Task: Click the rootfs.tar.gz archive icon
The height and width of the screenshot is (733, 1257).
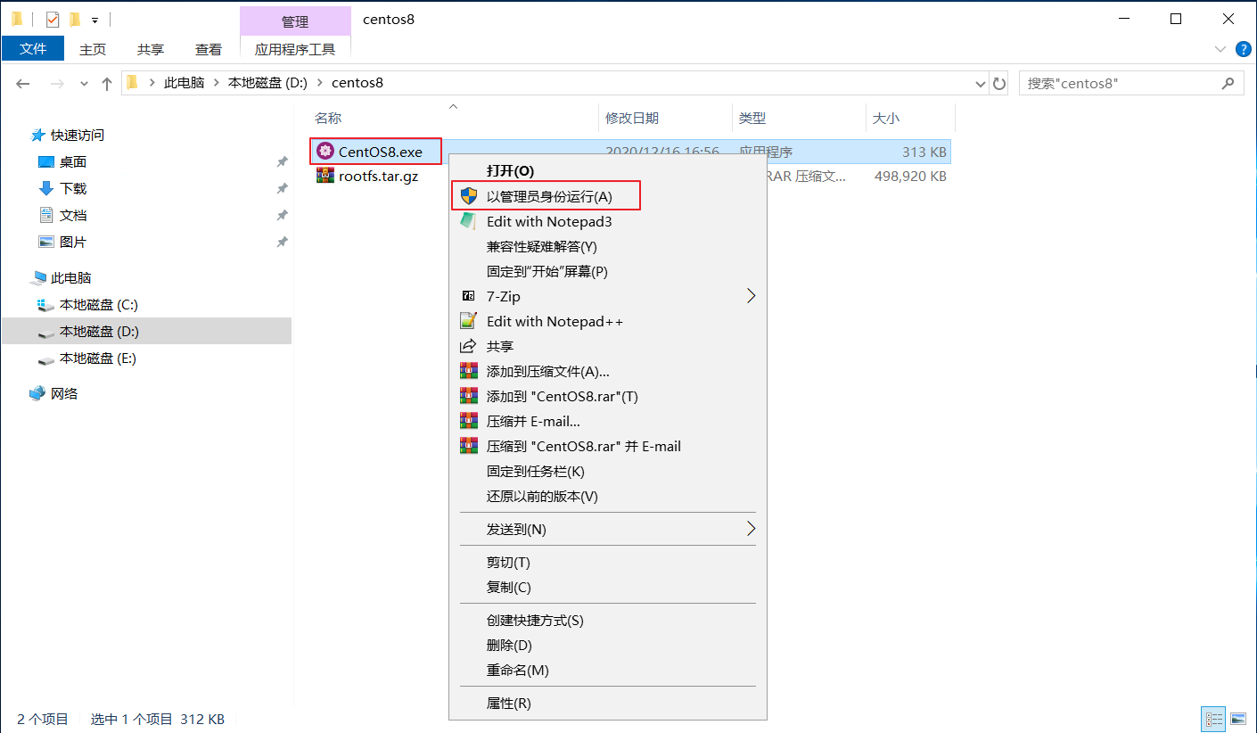Action: tap(325, 176)
